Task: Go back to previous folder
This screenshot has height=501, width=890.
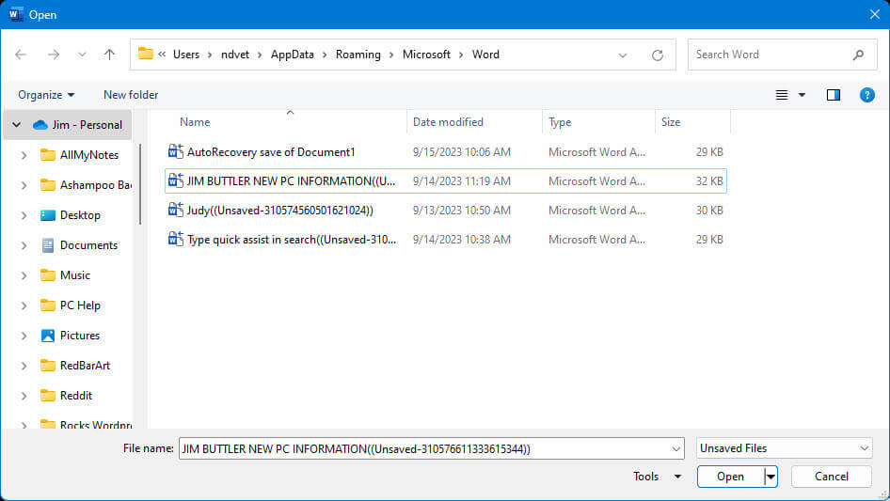Action: 21,55
